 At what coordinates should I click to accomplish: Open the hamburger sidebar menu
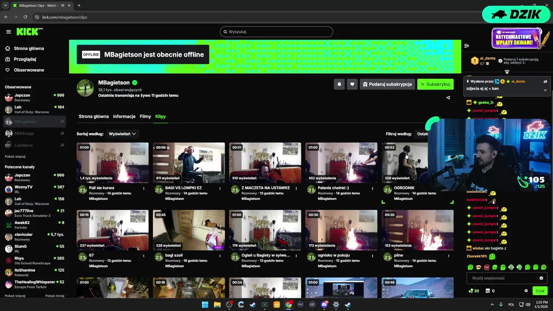coord(9,32)
